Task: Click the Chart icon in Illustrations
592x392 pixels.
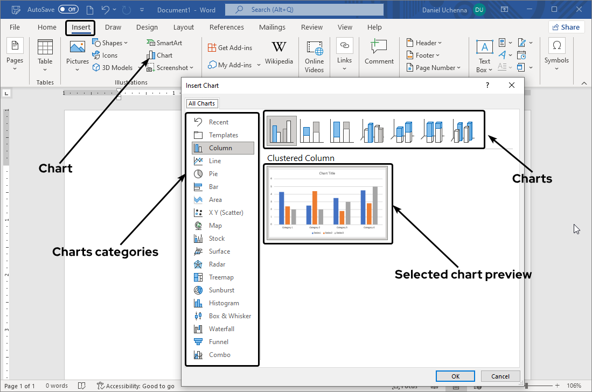Action: click(x=151, y=55)
